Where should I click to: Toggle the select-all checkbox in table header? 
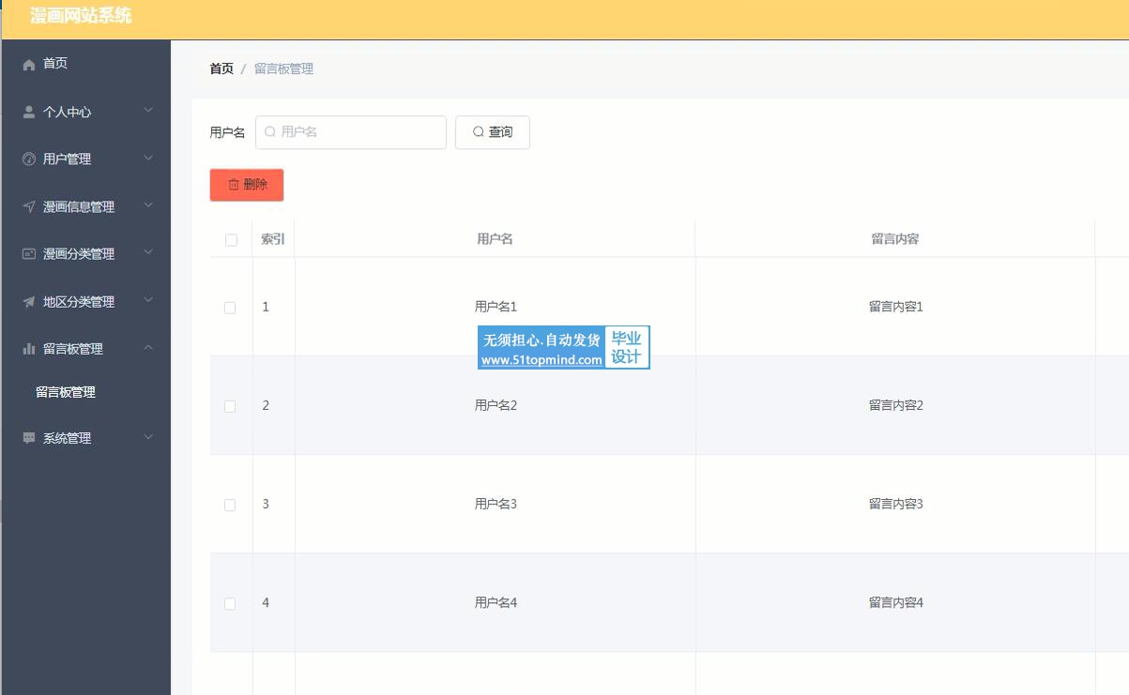(x=231, y=240)
